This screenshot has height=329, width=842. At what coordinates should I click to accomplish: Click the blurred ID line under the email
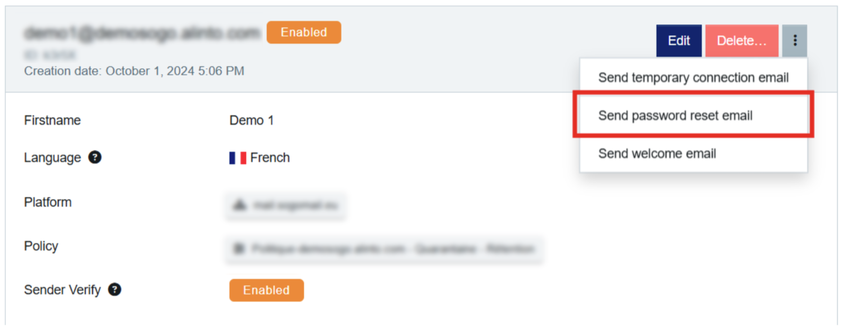(x=50, y=54)
